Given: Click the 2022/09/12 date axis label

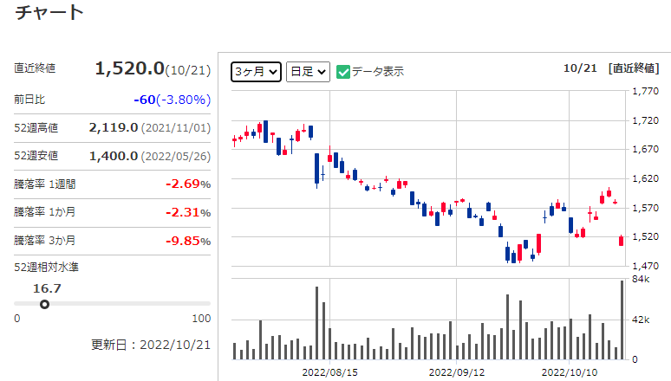Looking at the screenshot, I should [x=457, y=372].
